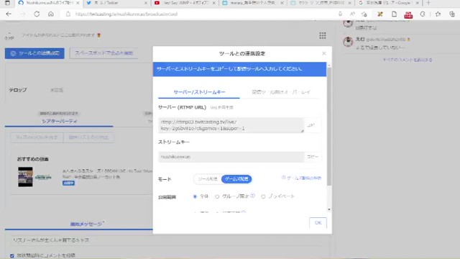Click the browser extensions refresh icon
This screenshot has width=460, height=259.
point(423,14)
